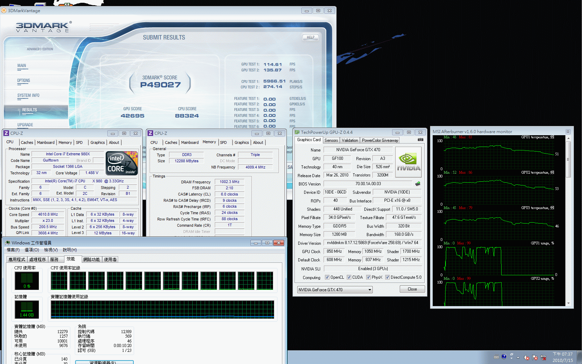Click the 3DMark Vantage logo

43,27
